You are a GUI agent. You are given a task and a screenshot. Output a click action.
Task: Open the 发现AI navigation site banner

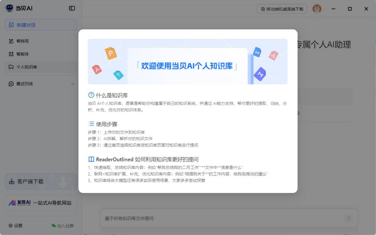(x=41, y=203)
